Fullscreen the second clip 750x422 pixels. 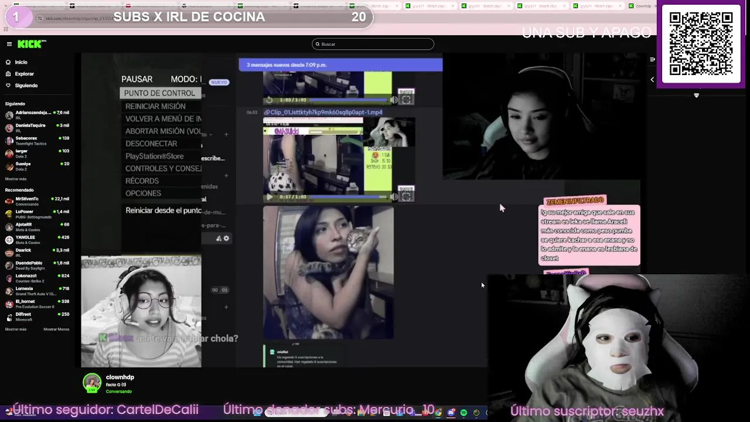pyautogui.click(x=407, y=197)
